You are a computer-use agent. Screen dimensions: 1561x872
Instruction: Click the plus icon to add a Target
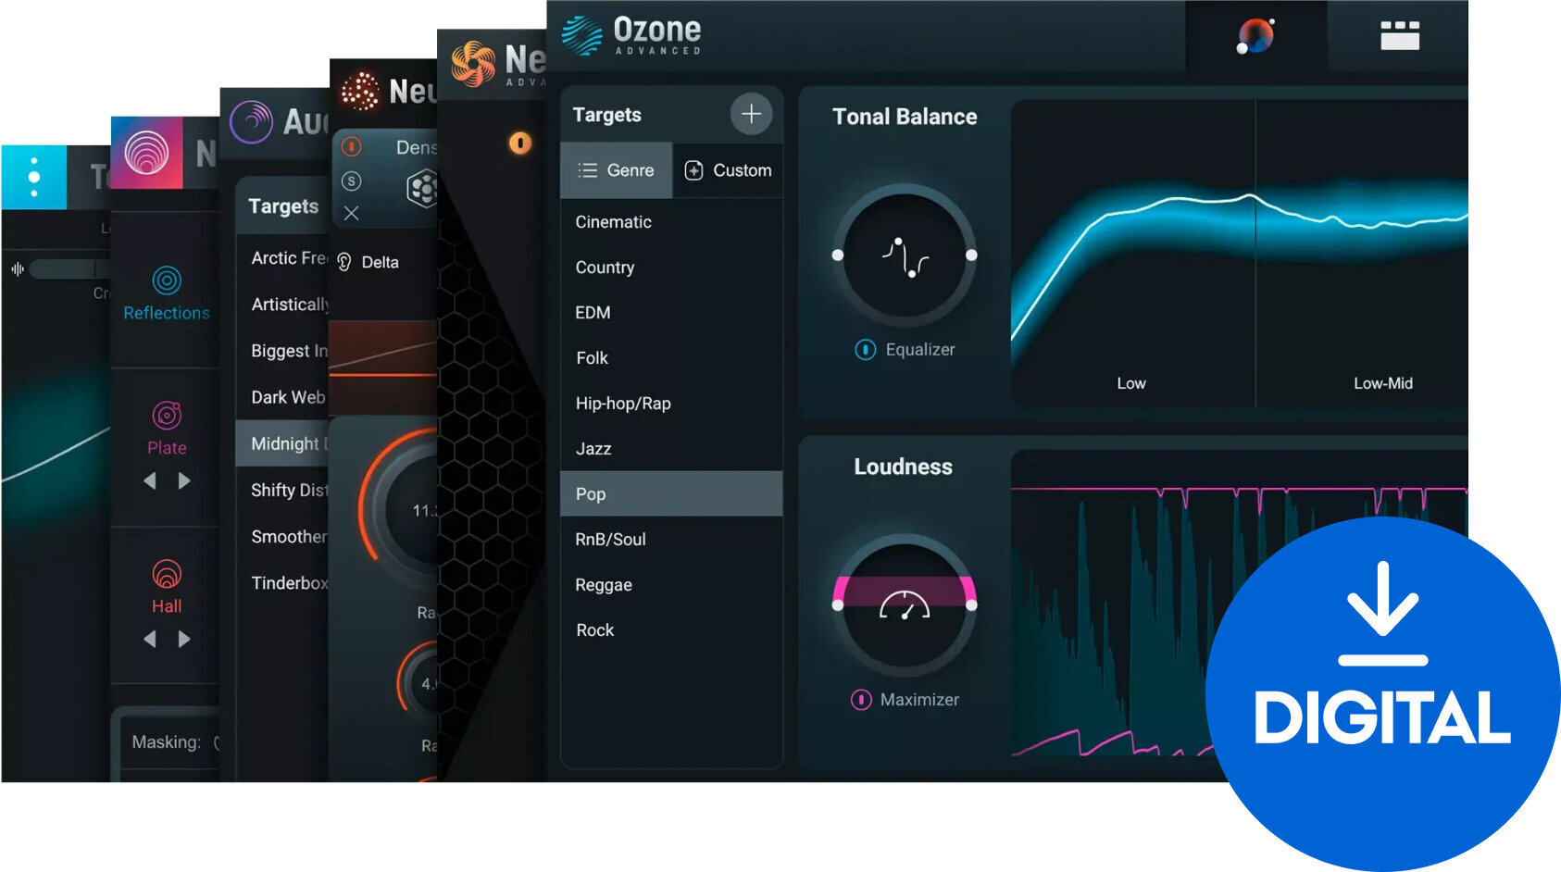point(751,113)
